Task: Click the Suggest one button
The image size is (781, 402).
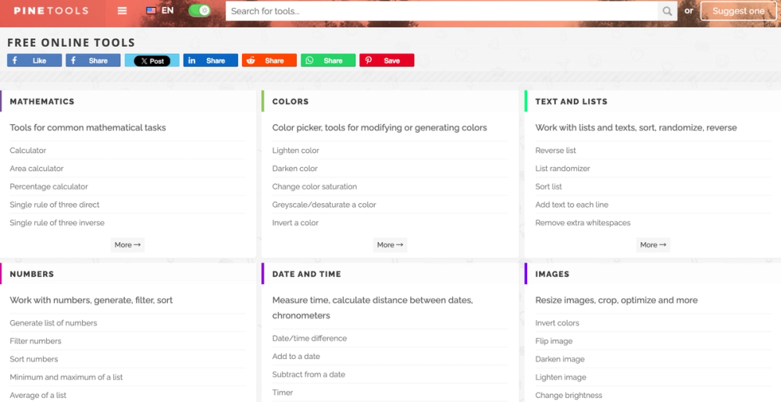Action: click(738, 11)
